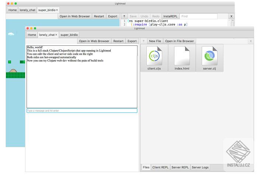
Task: View the Server Logs tab
Action: click(200, 167)
